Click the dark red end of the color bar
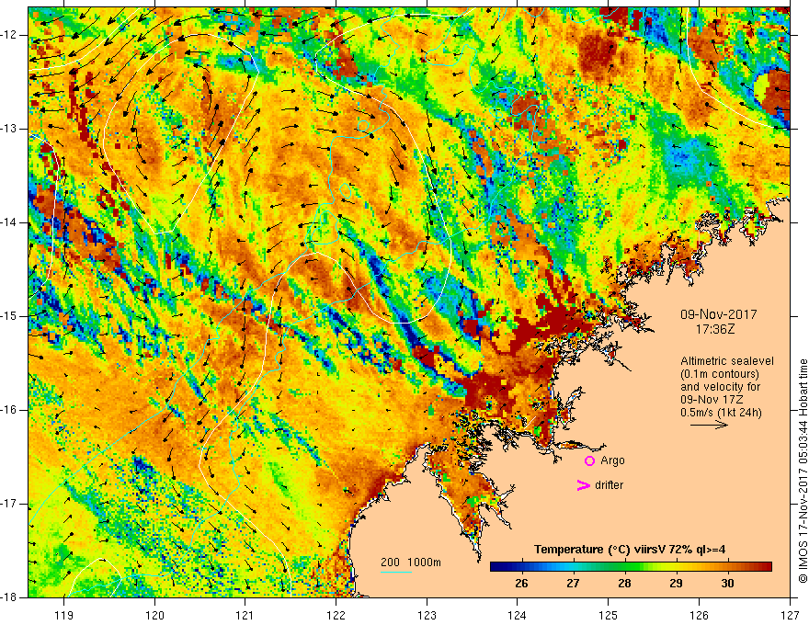 [x=766, y=567]
